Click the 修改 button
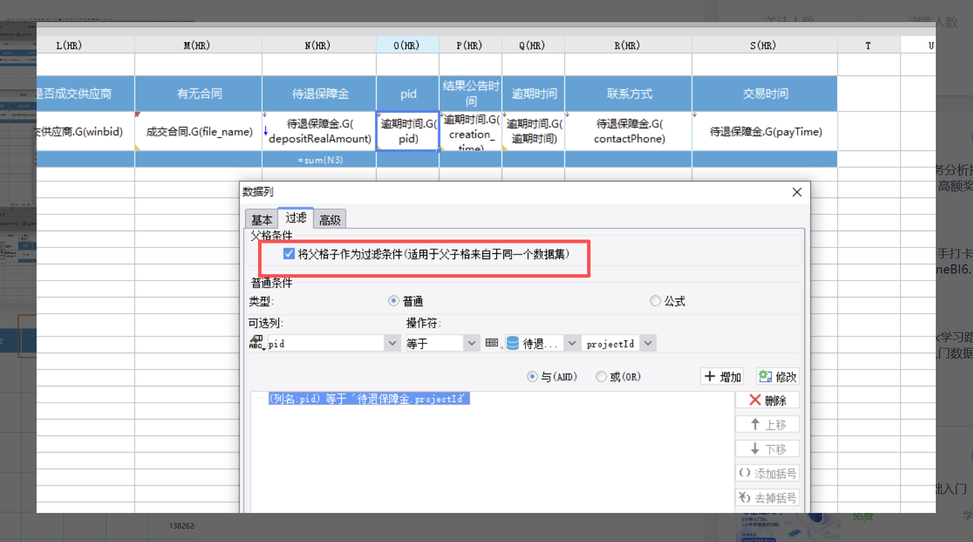Image resolution: width=973 pixels, height=542 pixels. tap(778, 377)
